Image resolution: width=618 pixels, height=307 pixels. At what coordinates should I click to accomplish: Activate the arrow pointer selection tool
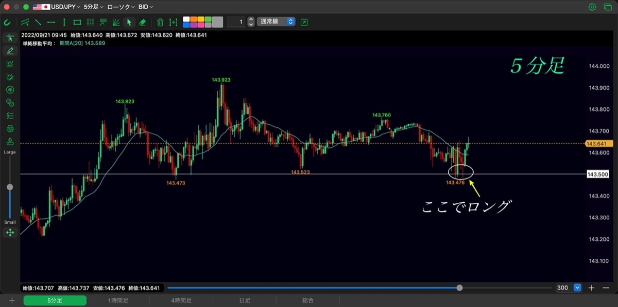click(x=129, y=22)
